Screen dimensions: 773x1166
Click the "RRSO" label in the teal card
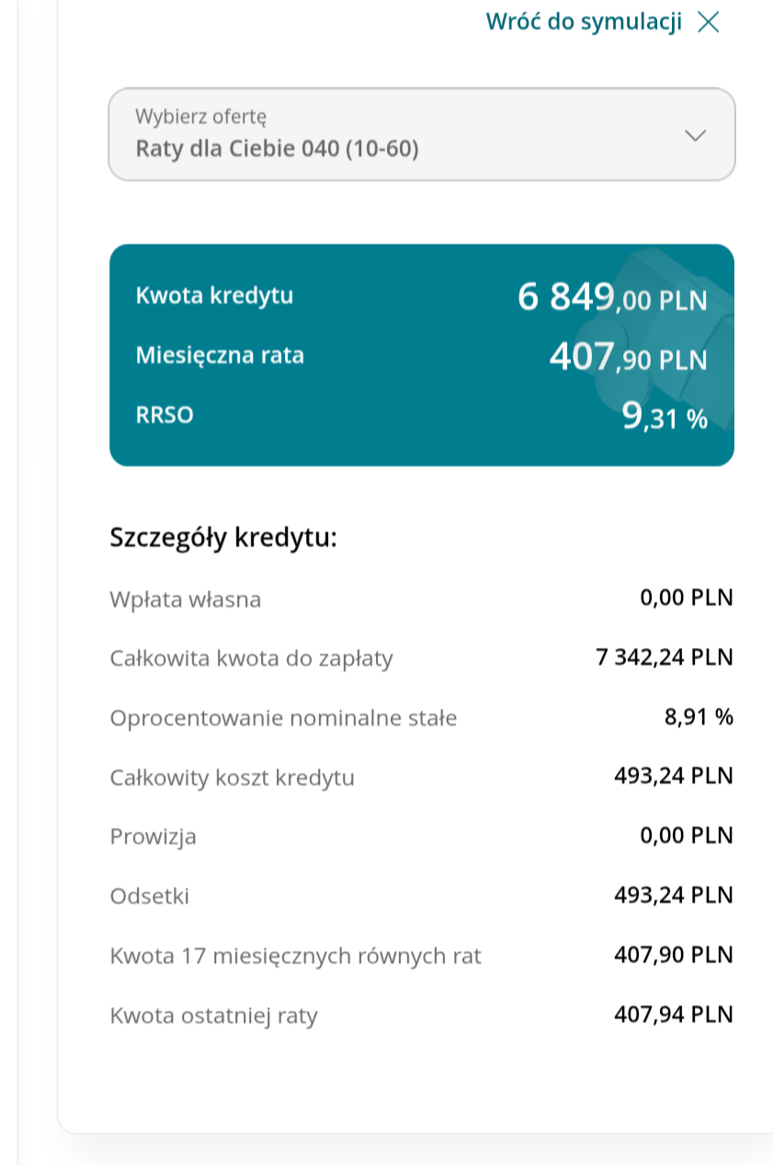(x=165, y=415)
